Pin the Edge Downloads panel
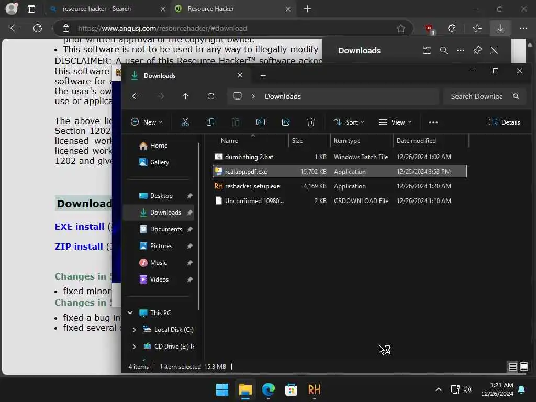The width and height of the screenshot is (536, 402). pos(477,50)
